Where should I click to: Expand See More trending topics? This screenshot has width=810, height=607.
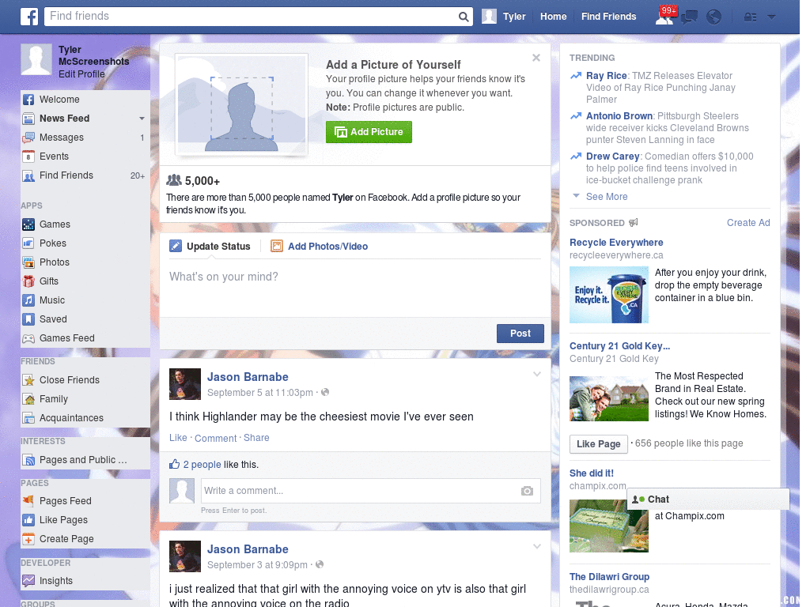607,197
